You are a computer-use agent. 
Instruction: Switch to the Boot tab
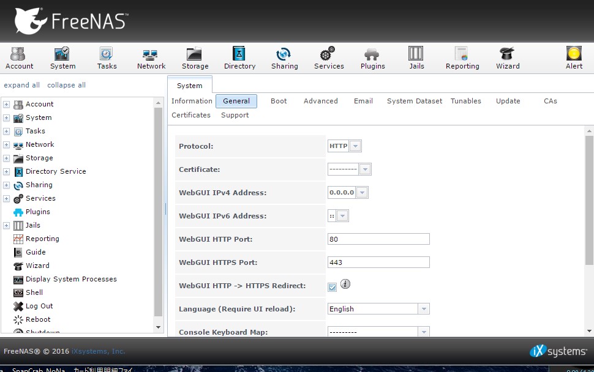[x=279, y=101]
